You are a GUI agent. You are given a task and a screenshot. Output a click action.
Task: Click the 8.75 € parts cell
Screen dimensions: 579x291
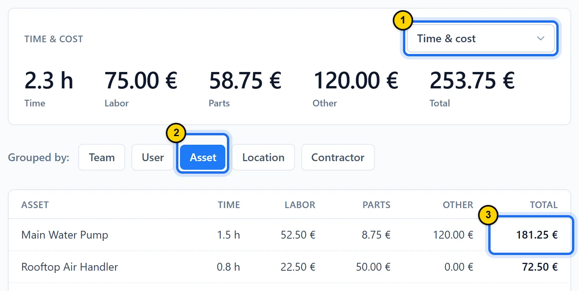(x=376, y=235)
